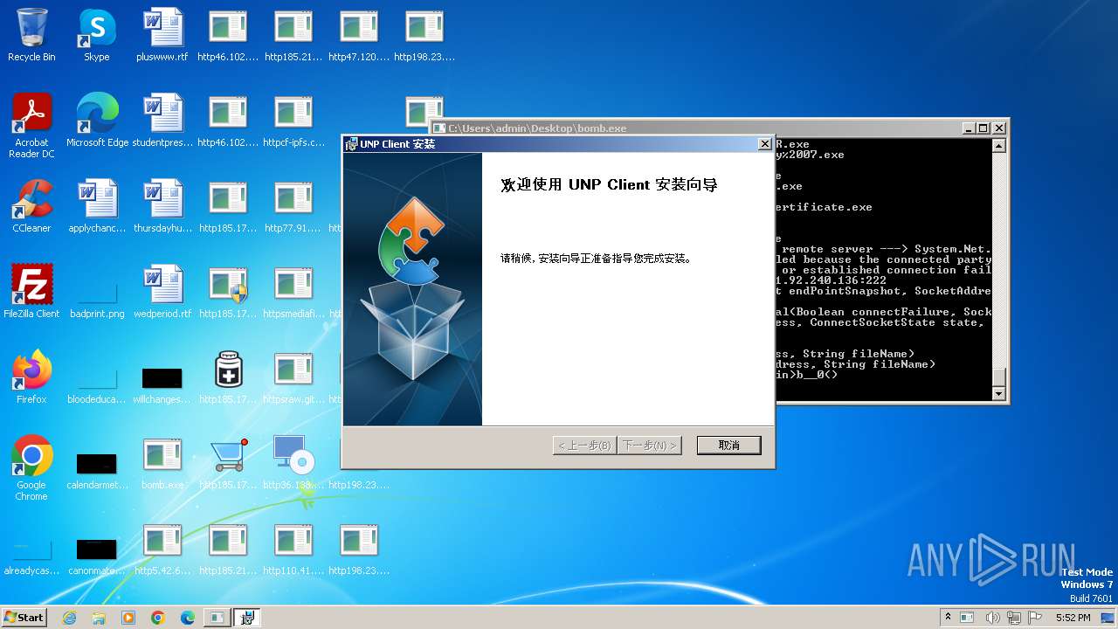Launch FileZilla Client shortcut

31,292
